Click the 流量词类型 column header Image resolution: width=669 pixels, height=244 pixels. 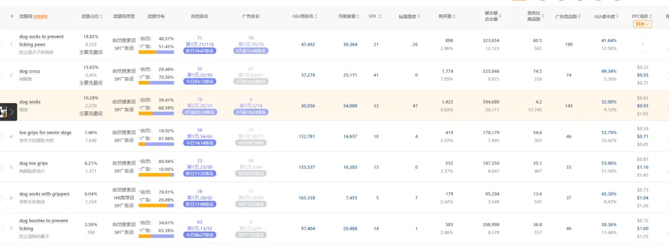tap(124, 17)
